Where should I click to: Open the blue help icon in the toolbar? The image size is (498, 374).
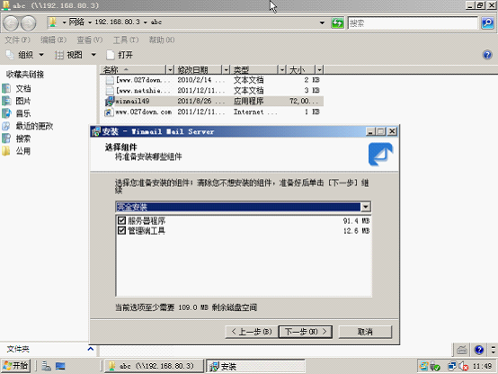click(x=487, y=55)
